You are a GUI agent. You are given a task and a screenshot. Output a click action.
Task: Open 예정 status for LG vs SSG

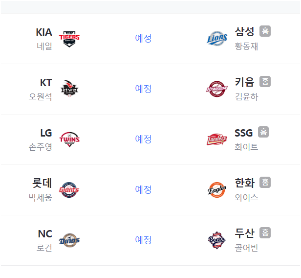coord(143,139)
